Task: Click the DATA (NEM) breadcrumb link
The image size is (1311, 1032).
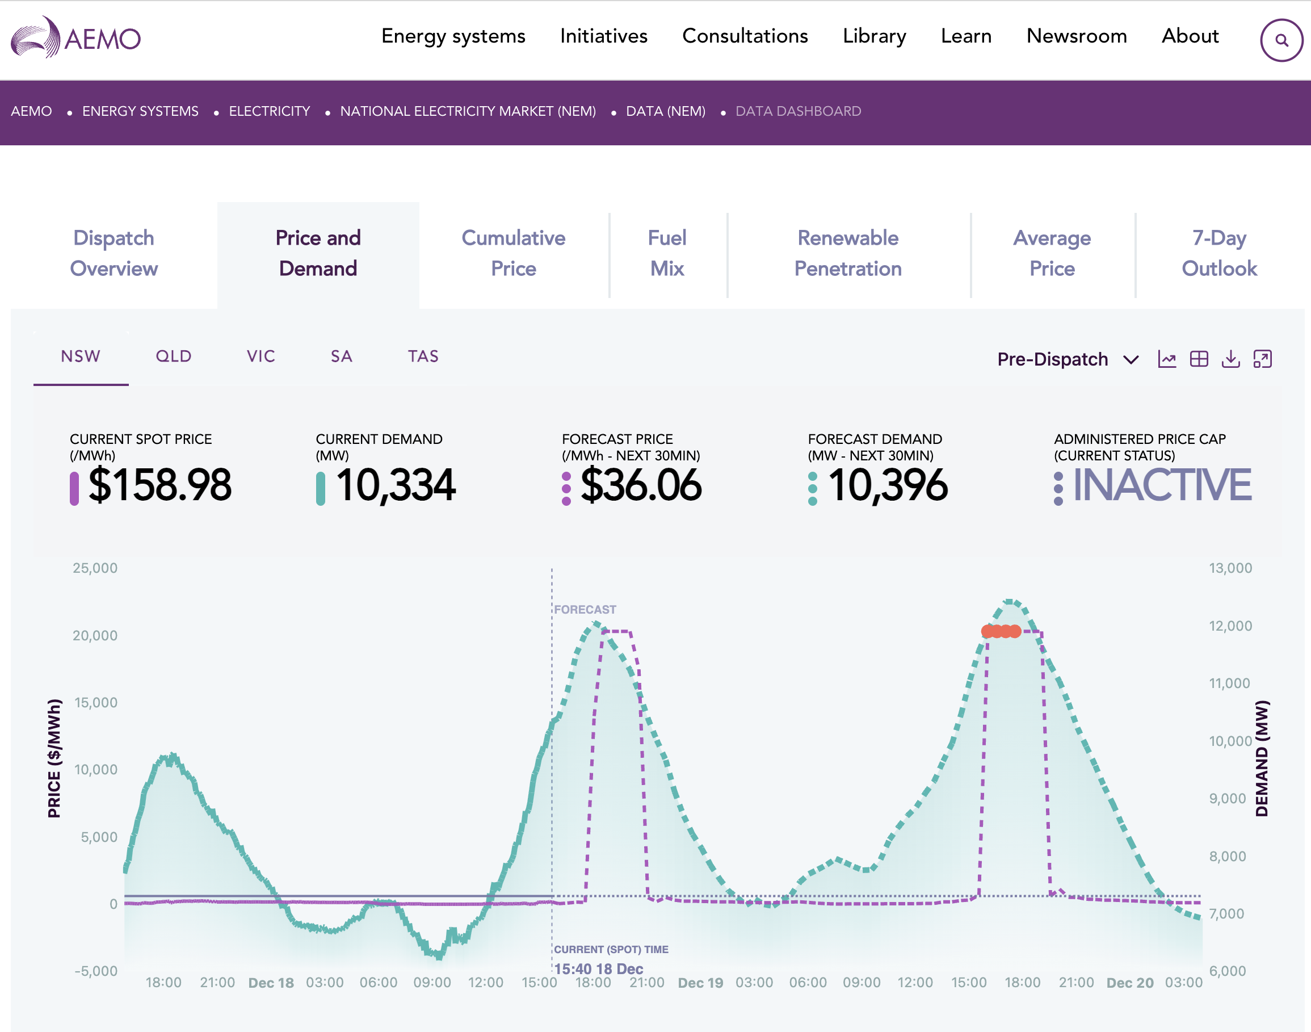Action: (665, 111)
